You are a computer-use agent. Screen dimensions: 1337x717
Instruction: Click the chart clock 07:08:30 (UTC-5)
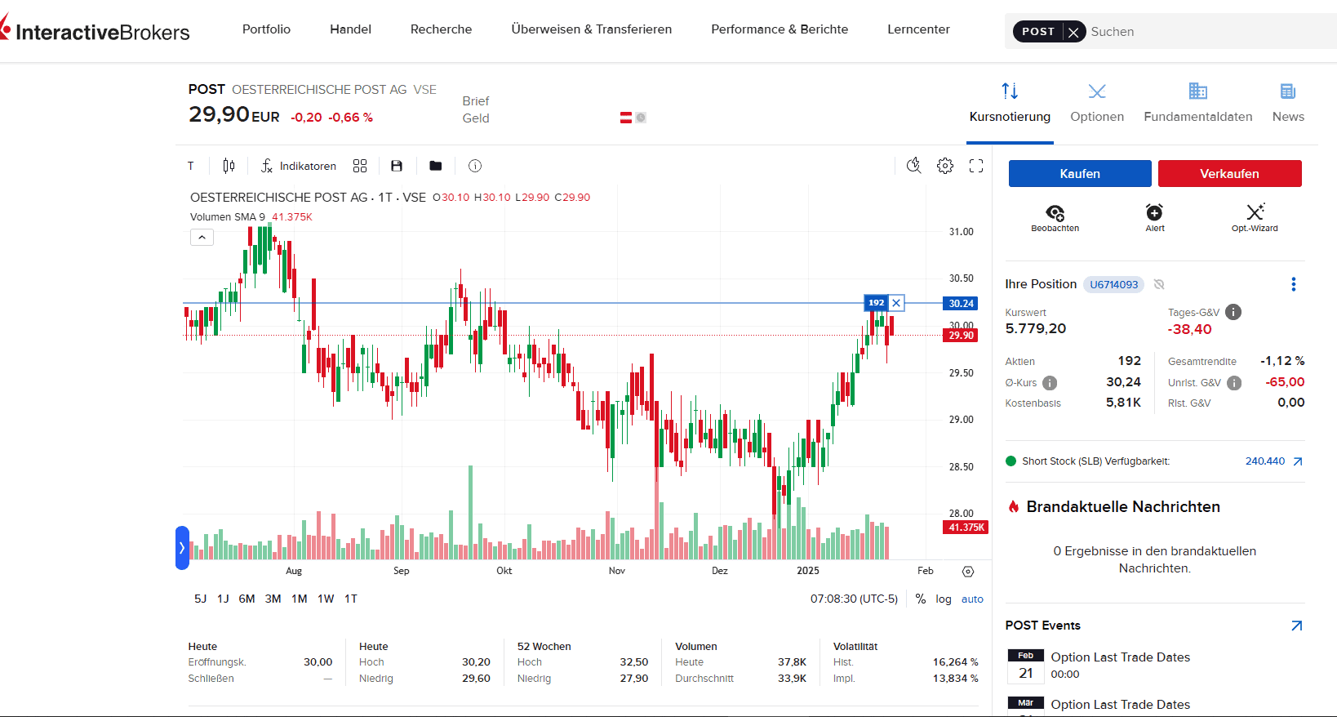pyautogui.click(x=854, y=599)
